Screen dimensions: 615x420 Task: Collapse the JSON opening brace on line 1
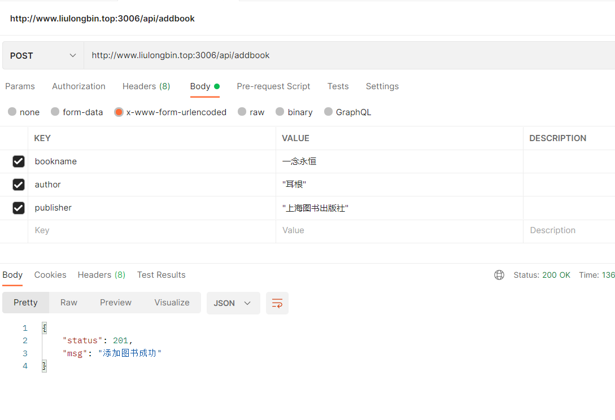[44, 328]
